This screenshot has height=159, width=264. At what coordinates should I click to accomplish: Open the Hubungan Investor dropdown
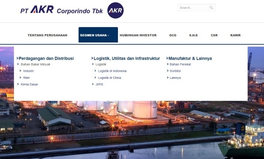[138, 35]
